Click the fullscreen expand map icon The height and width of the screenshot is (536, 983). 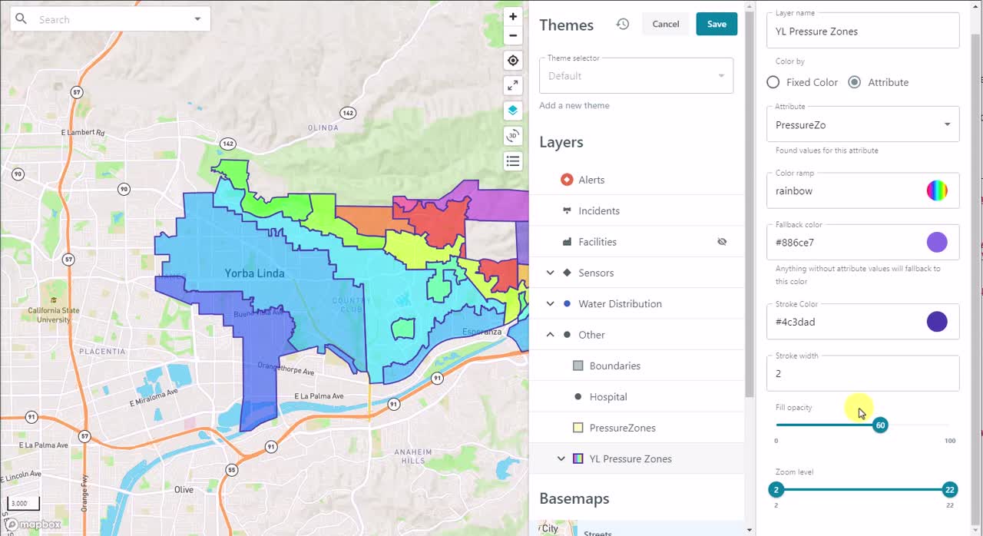click(x=513, y=86)
